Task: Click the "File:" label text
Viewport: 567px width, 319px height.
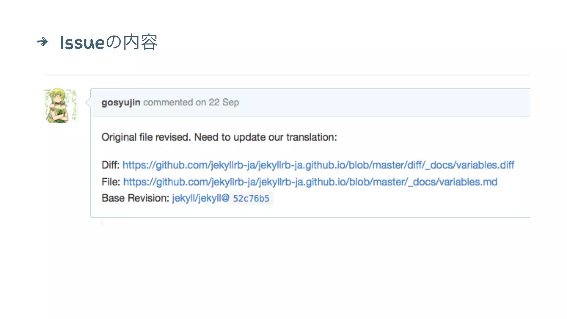Action: point(110,182)
